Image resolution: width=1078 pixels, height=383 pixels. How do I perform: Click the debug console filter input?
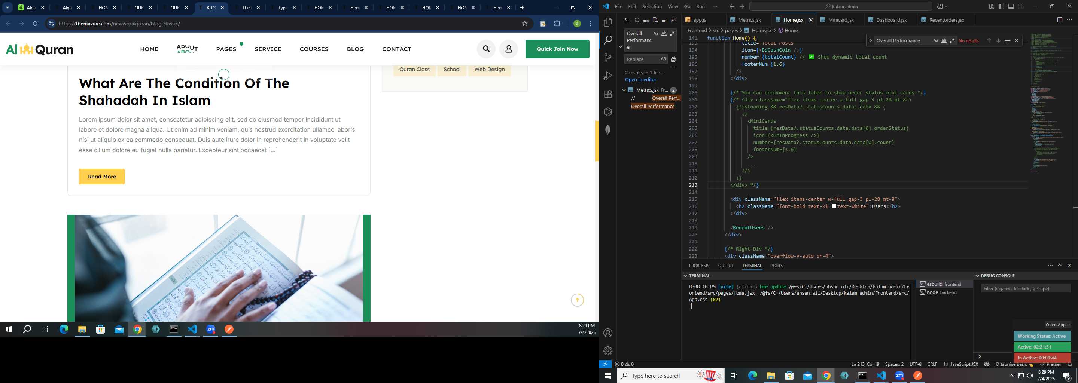(1025, 288)
